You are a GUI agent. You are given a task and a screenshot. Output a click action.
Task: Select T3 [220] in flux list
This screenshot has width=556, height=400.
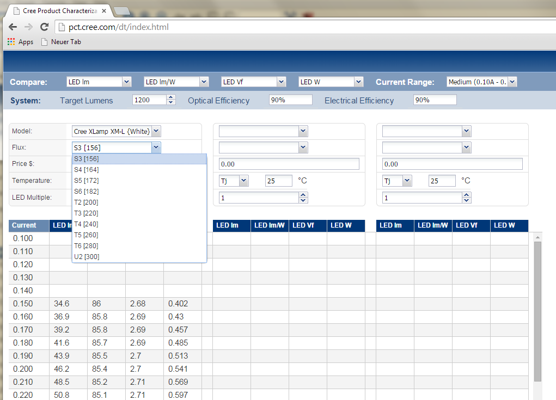pos(139,213)
